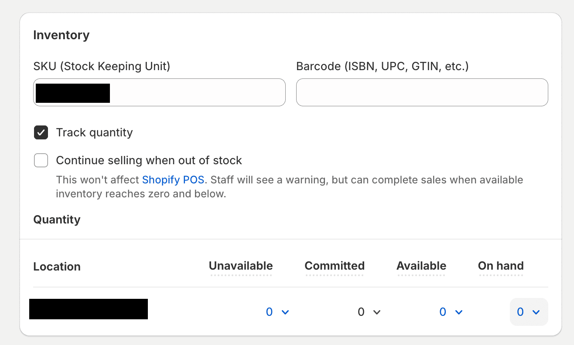Open the Unavailable quantity dropdown
The image size is (574, 345).
pyautogui.click(x=277, y=312)
